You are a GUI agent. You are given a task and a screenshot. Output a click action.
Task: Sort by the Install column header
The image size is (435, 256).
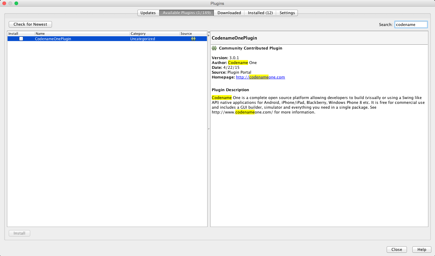pos(21,34)
